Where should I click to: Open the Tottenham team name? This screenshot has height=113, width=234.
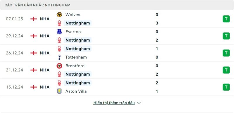pyautogui.click(x=76, y=57)
